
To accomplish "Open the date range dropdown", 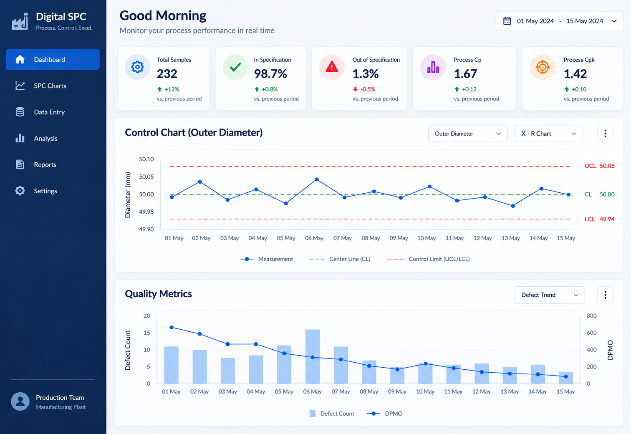I will click(560, 21).
